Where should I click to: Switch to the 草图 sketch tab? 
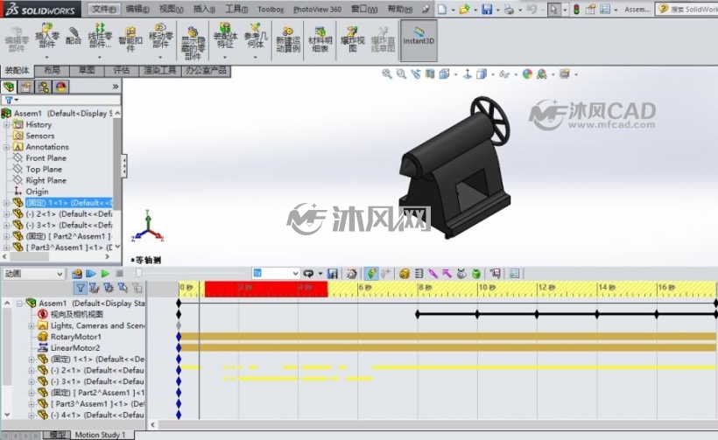pyautogui.click(x=87, y=71)
